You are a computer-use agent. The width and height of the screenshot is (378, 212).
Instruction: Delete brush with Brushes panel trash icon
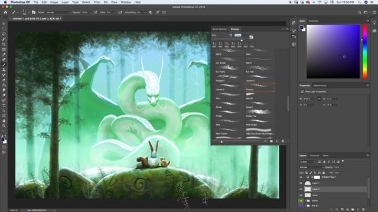pos(283,141)
